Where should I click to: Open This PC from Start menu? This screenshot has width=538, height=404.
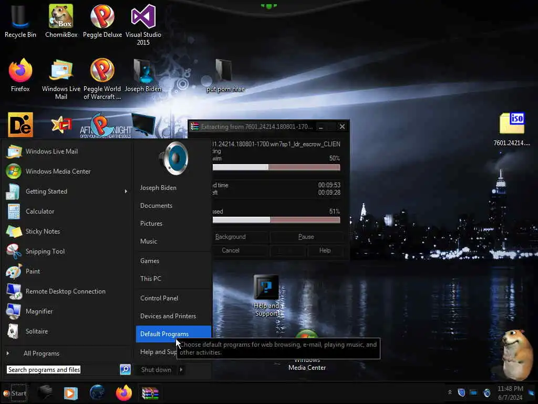(173, 279)
